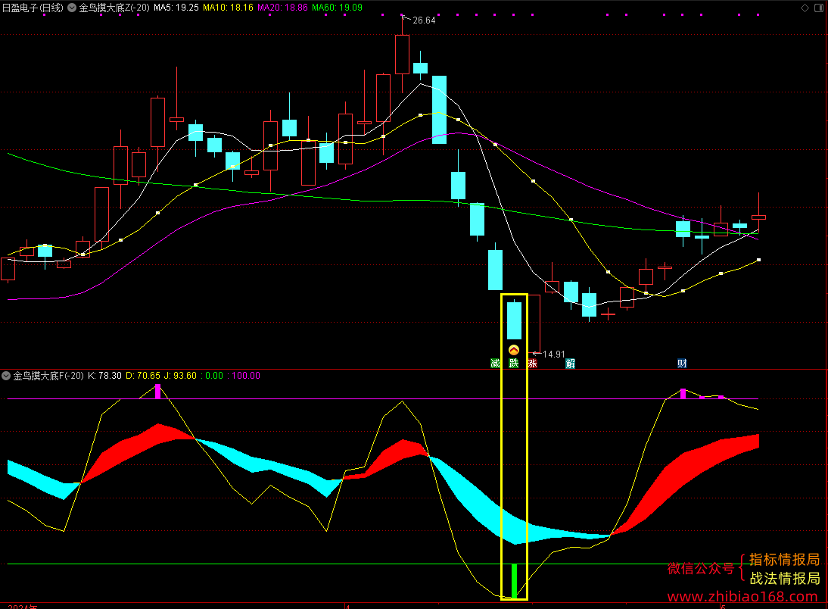The height and width of the screenshot is (609, 828).
Task: Click the MA5: 19.25 label
Action: (x=176, y=8)
